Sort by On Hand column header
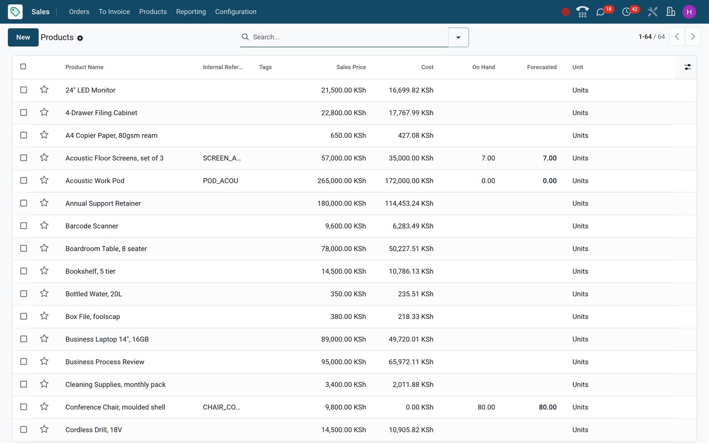The height and width of the screenshot is (443, 709). coord(483,67)
